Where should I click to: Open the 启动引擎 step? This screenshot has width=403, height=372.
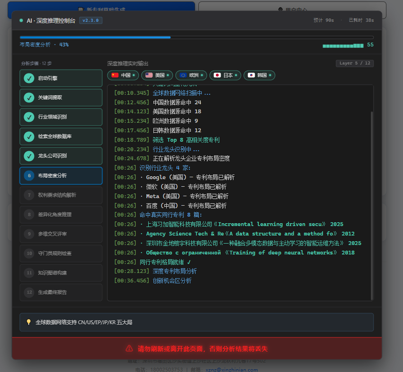[x=61, y=78]
